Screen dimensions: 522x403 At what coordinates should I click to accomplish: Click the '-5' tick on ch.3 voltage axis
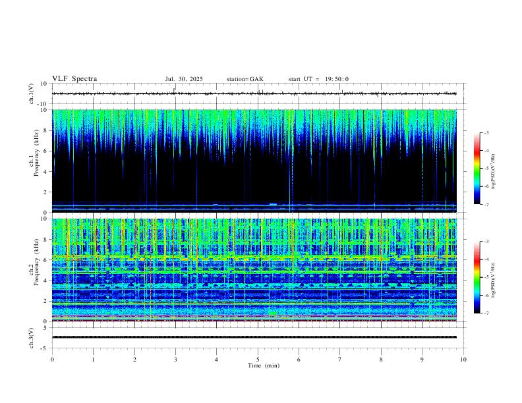pos(45,348)
